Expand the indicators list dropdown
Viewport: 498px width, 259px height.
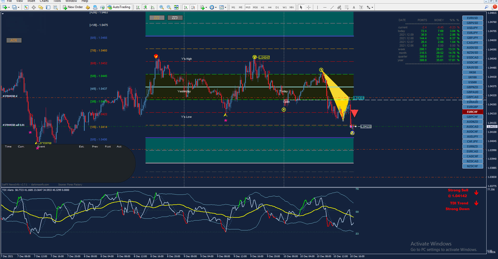tap(206, 7)
